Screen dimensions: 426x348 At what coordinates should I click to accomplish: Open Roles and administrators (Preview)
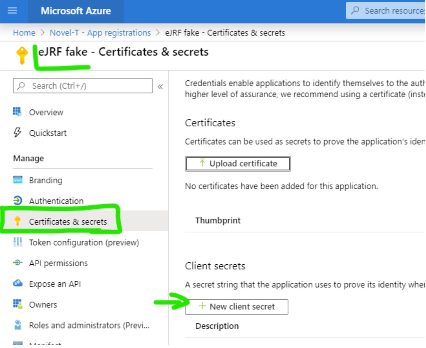click(x=89, y=326)
